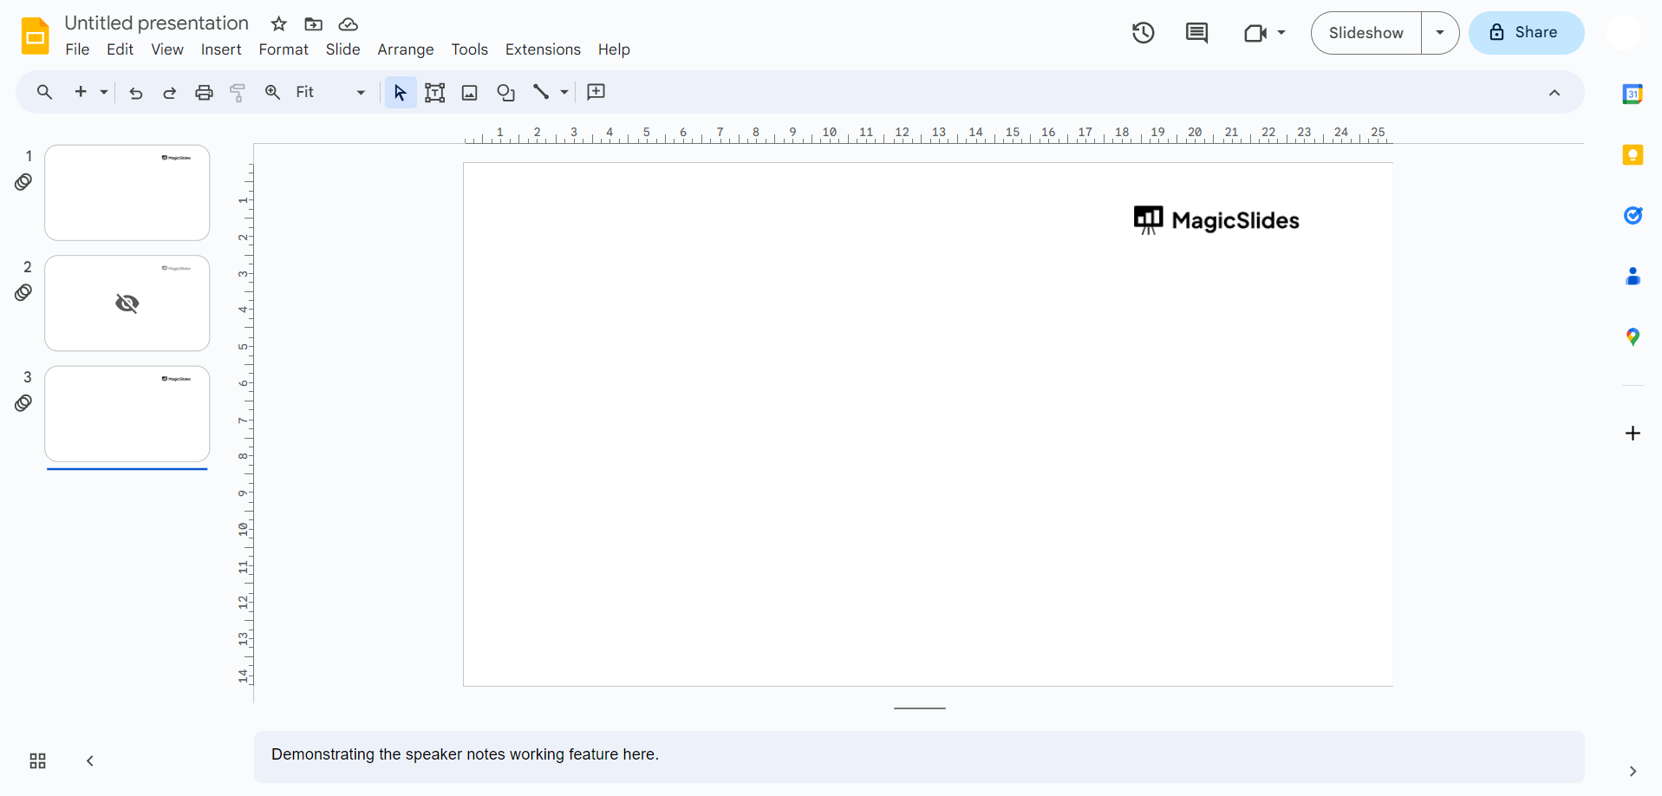
Task: Insert a text box
Action: click(x=435, y=93)
